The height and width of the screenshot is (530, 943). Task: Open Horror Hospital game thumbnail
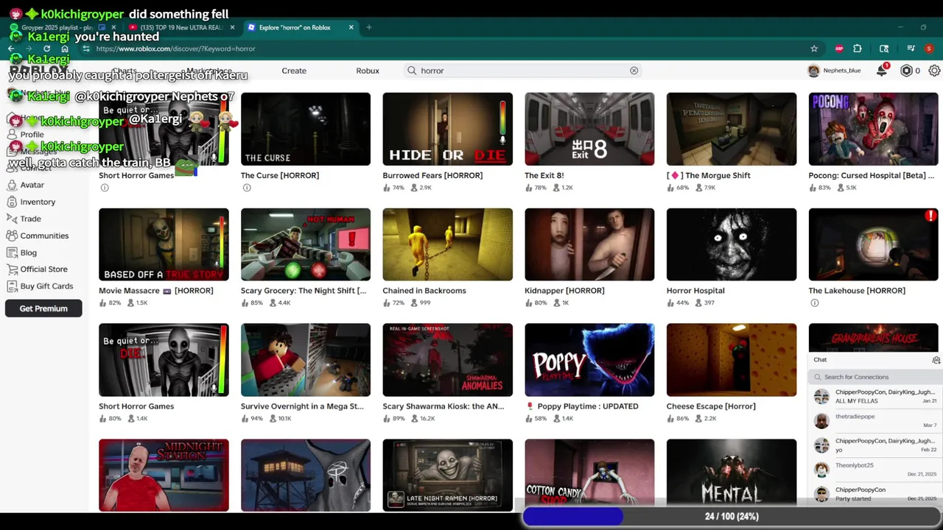[x=732, y=244]
